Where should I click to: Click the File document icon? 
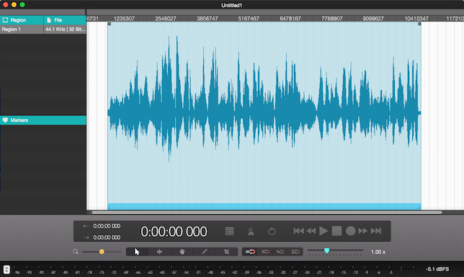pyautogui.click(x=49, y=20)
